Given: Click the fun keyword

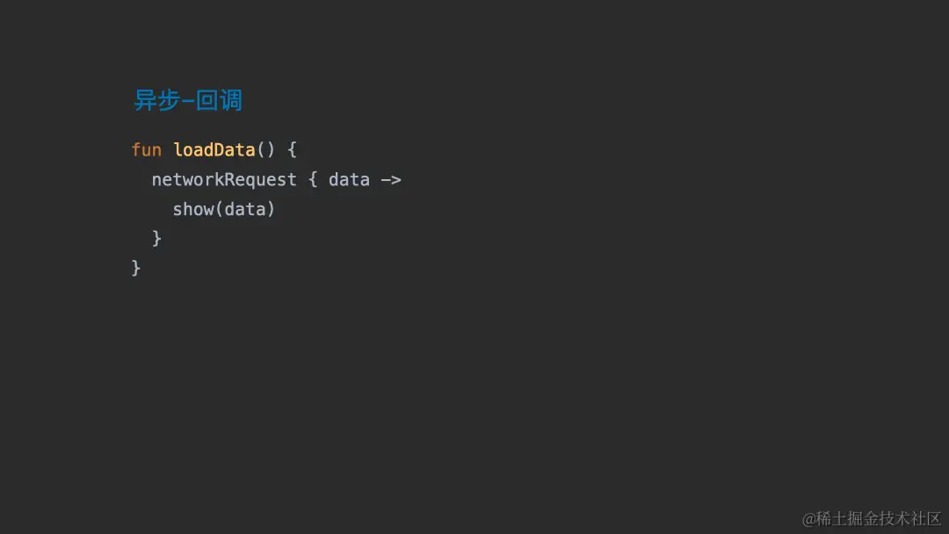Looking at the screenshot, I should pos(147,150).
